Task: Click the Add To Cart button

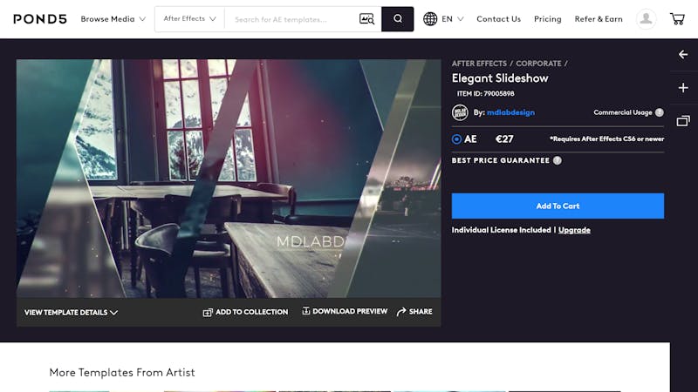Action: [x=558, y=206]
